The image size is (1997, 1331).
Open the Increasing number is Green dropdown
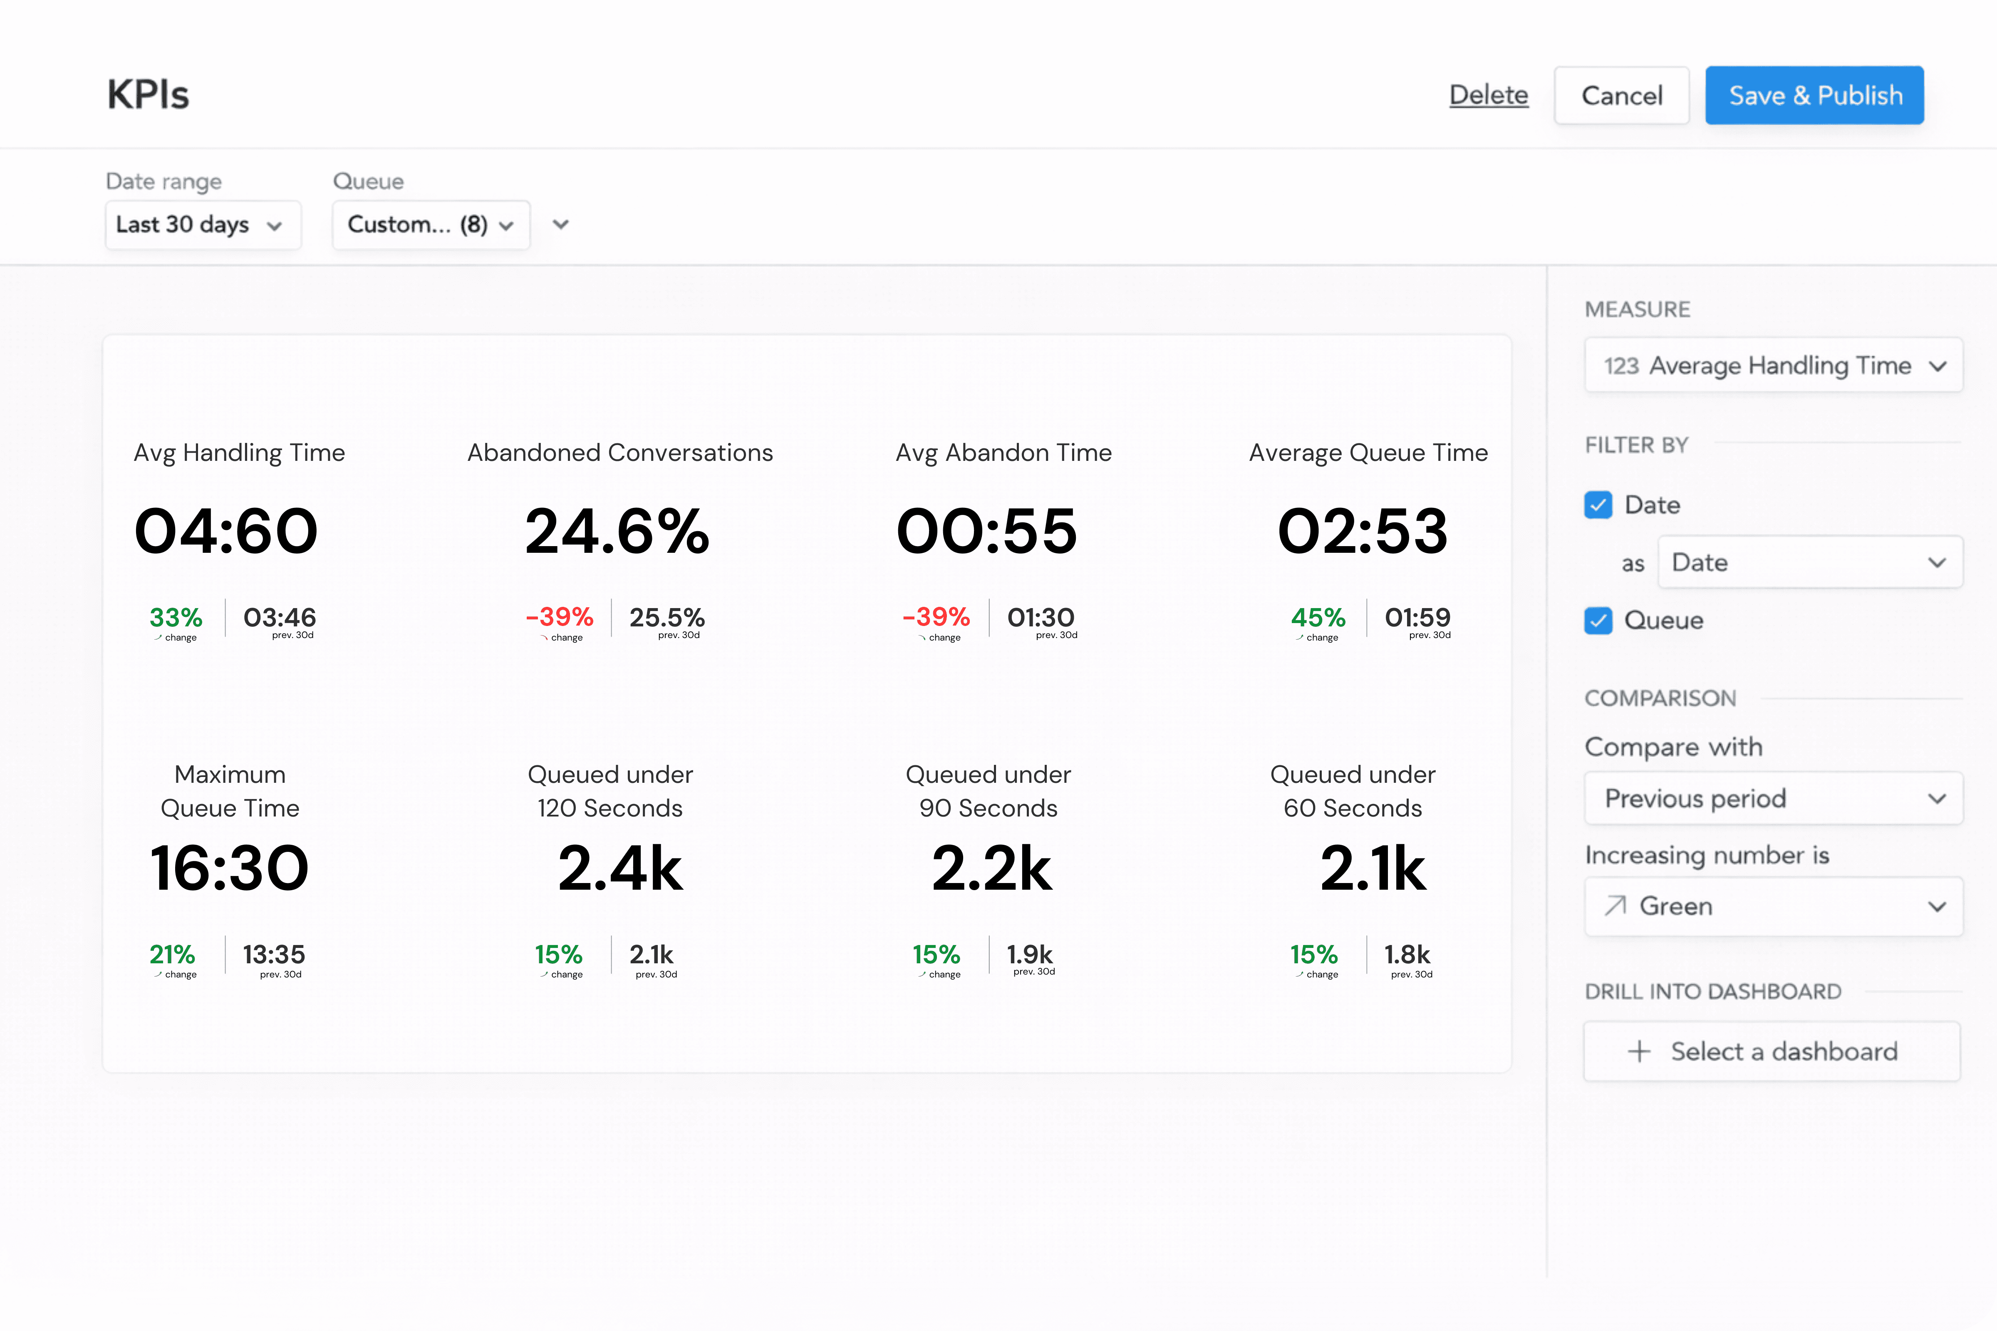click(x=1773, y=907)
